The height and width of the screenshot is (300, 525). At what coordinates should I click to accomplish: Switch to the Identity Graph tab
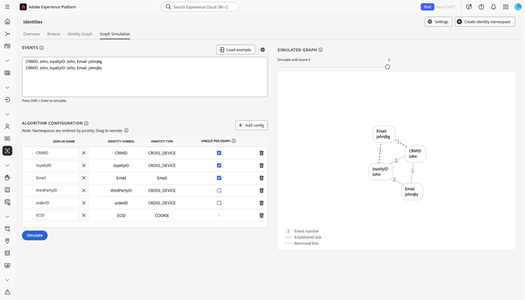(80, 34)
